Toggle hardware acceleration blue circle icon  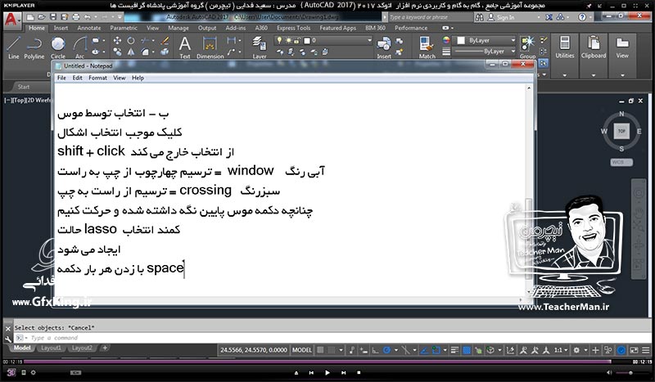(x=621, y=350)
